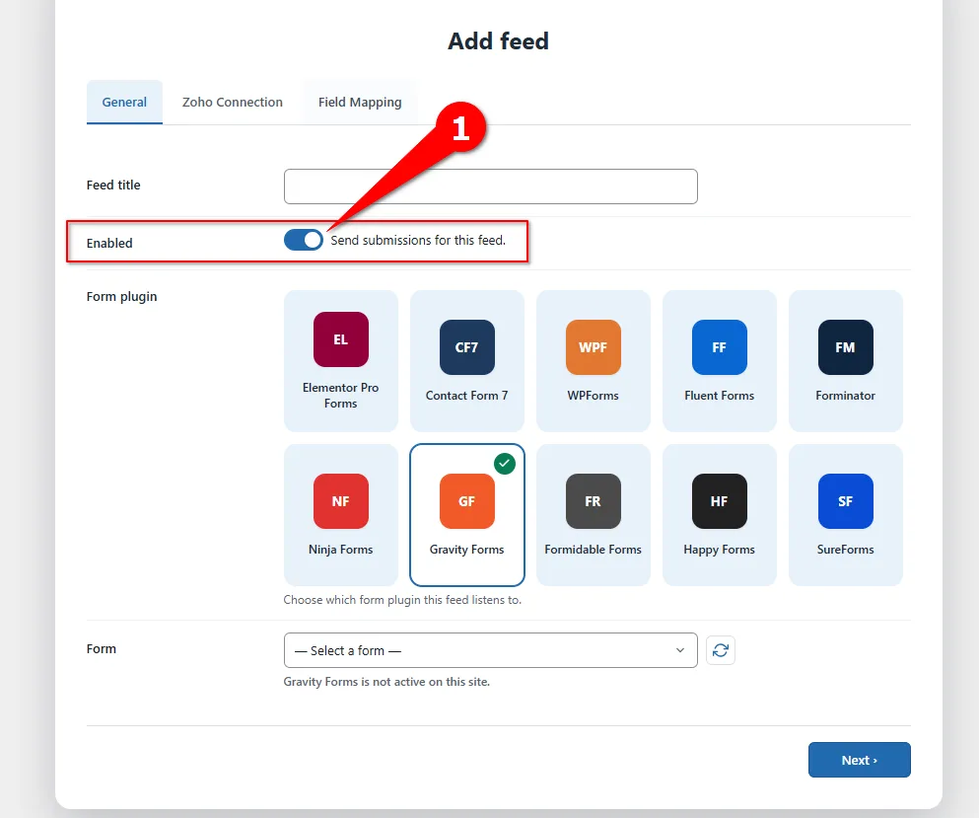Screen dimensions: 979x818
Task: Click the Formidable Forms label text
Action: coord(594,550)
